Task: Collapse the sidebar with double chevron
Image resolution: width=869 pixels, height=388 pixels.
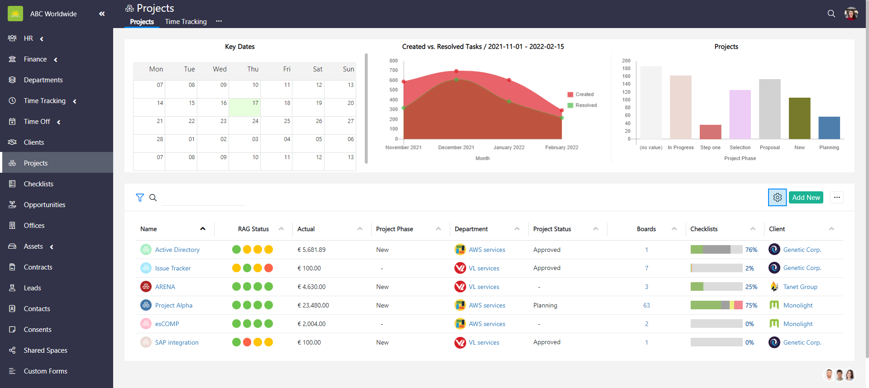Action: [x=102, y=14]
